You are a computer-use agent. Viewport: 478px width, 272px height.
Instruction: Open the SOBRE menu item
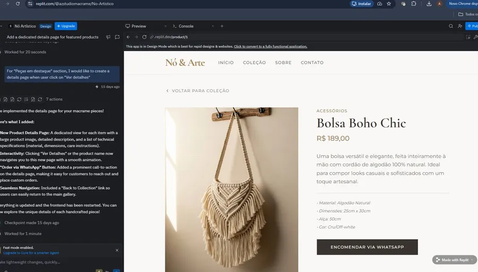coord(283,63)
